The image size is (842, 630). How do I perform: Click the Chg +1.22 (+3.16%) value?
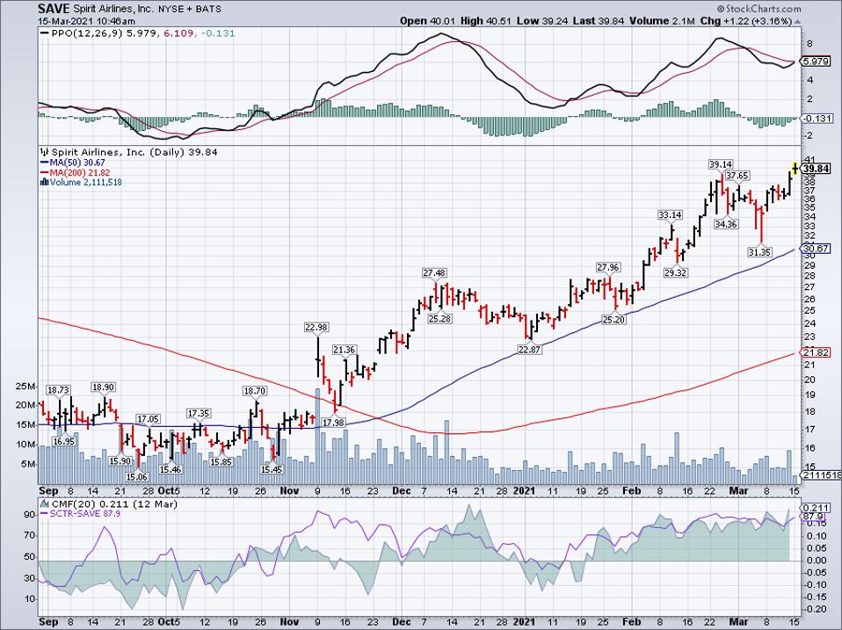746,21
